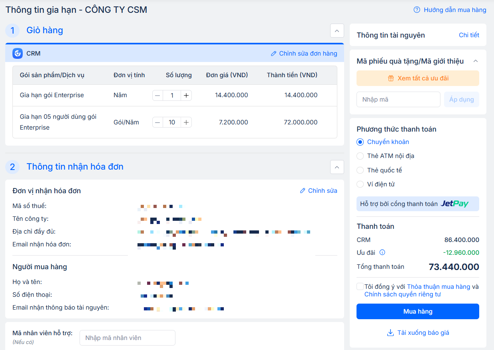
Task: Increase quantity of 05 người dùng package
Action: (x=186, y=122)
